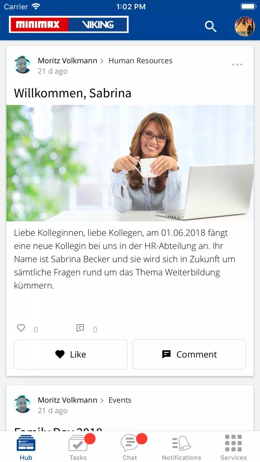
Task: Open the Tasks tab
Action: click(x=78, y=447)
